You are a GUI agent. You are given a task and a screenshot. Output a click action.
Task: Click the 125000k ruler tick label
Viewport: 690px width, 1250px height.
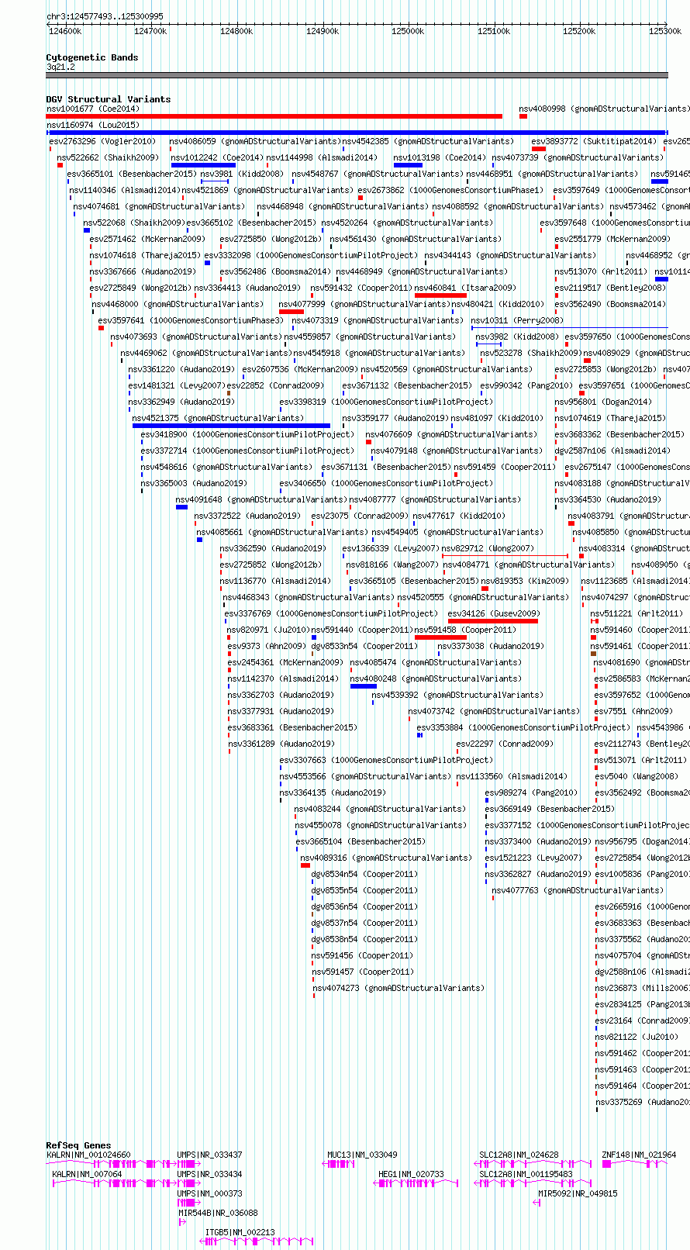point(408,31)
